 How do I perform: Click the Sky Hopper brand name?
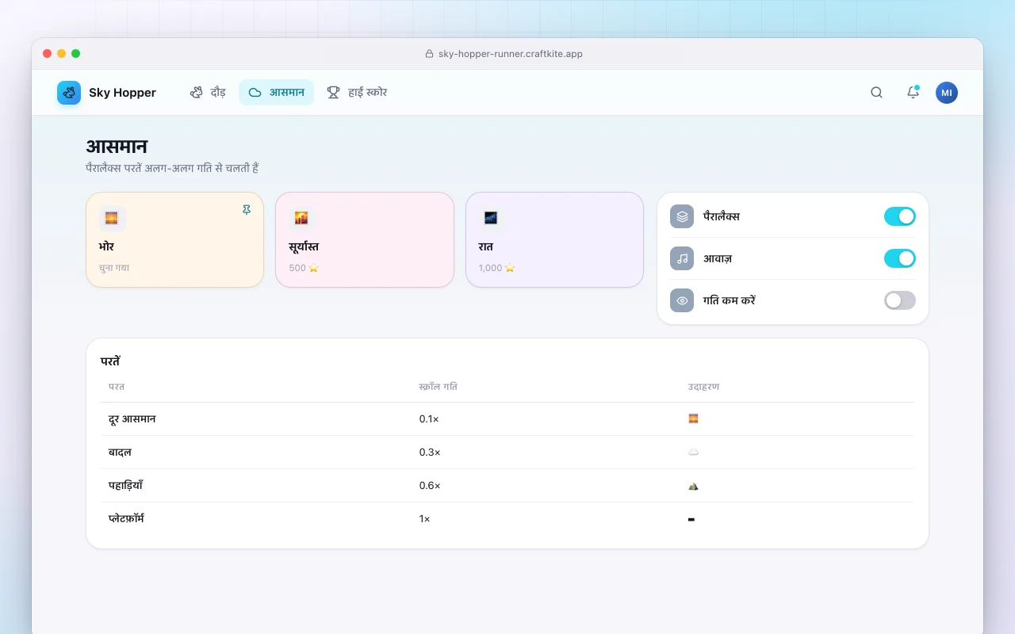pos(122,93)
